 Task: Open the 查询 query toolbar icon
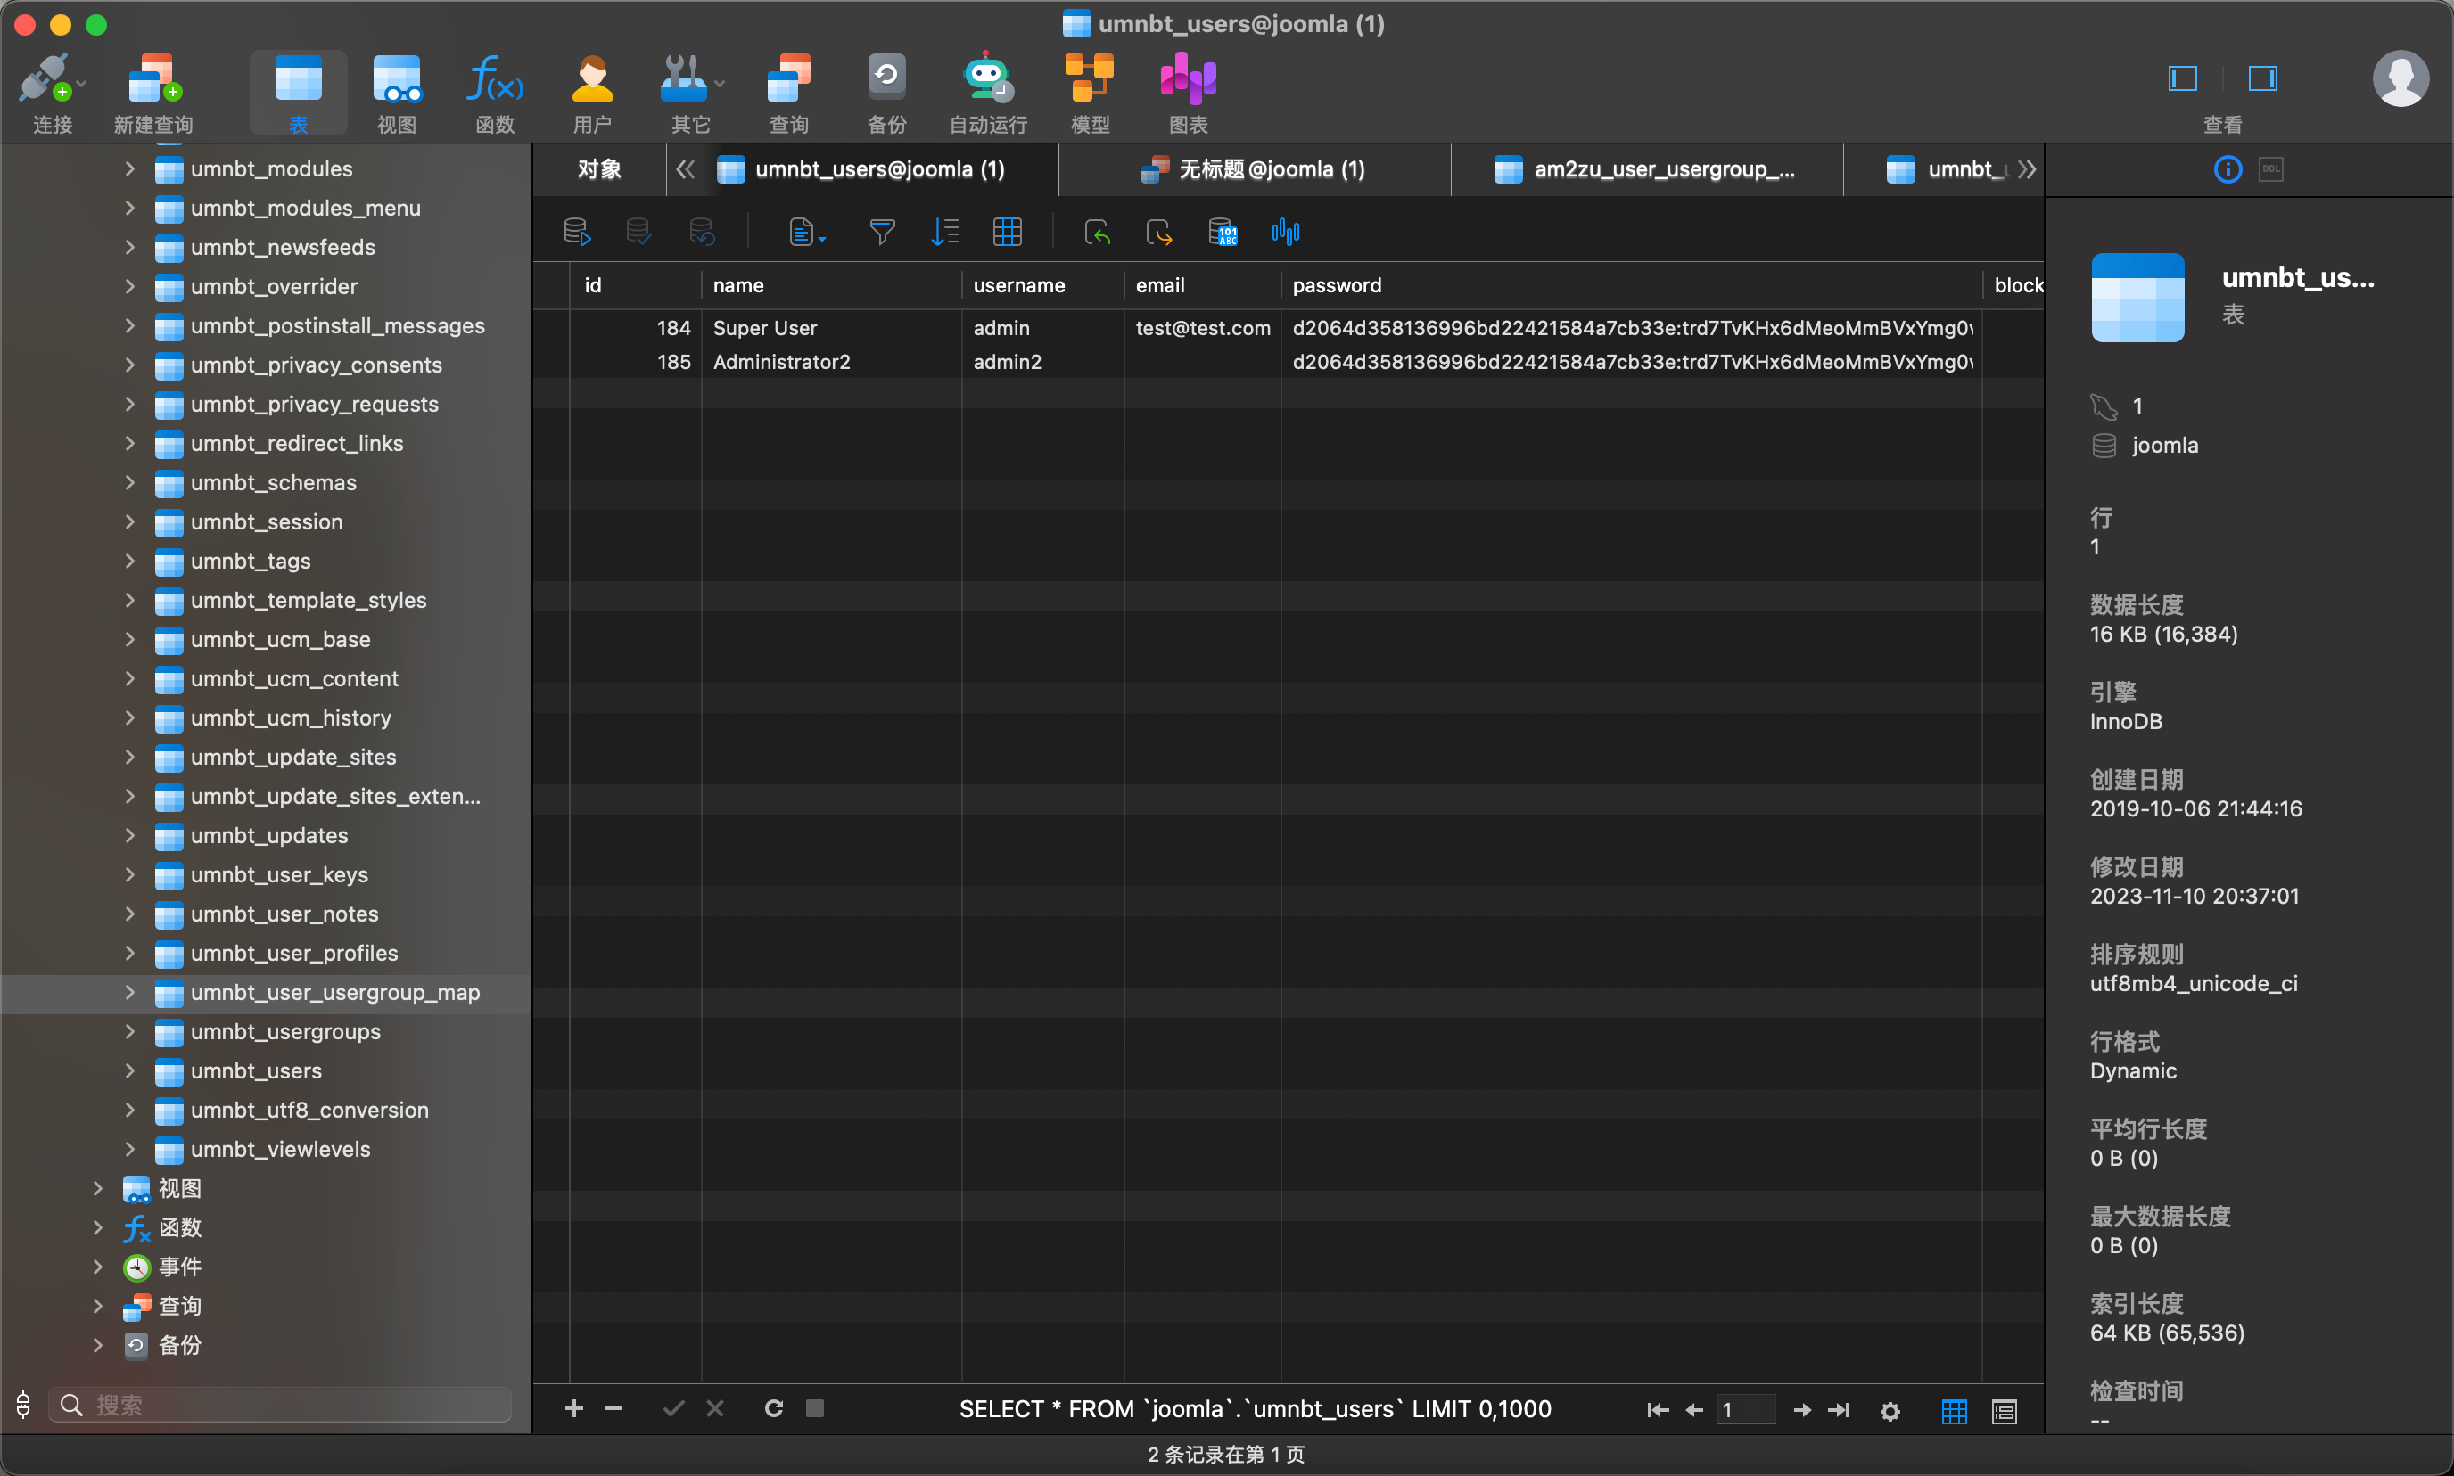(789, 93)
